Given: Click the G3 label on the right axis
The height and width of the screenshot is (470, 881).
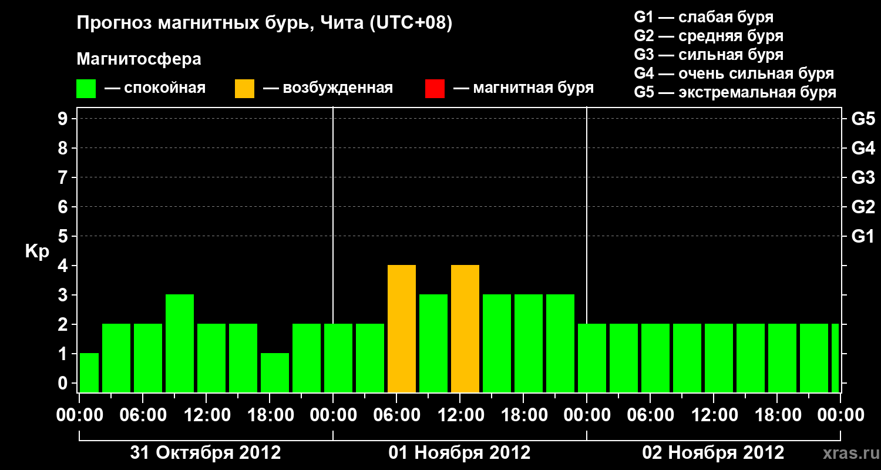Looking at the screenshot, I should tap(863, 177).
